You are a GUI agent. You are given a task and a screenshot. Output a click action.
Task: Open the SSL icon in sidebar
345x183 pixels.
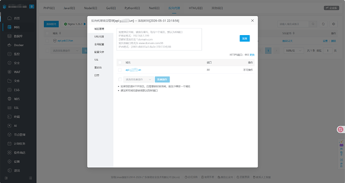point(9,108)
